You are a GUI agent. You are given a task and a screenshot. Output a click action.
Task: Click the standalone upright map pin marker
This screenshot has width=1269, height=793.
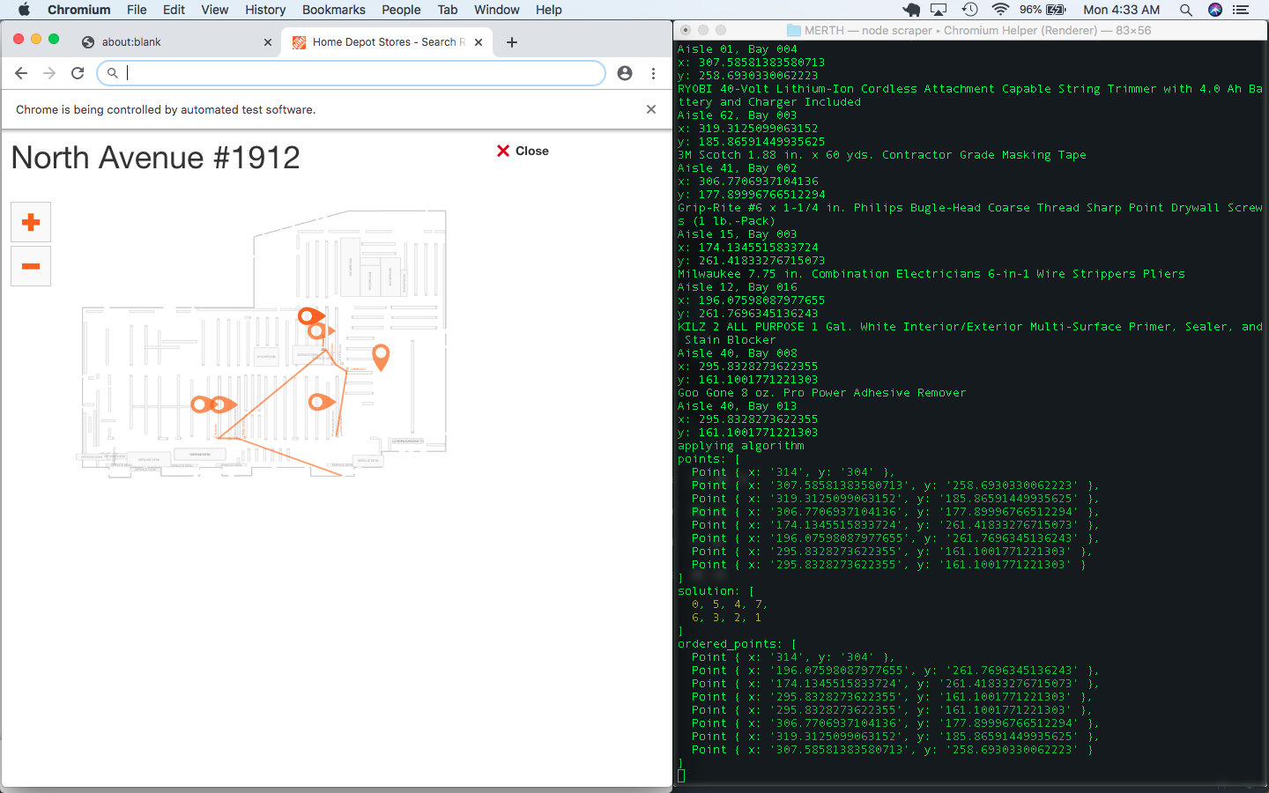coord(381,356)
